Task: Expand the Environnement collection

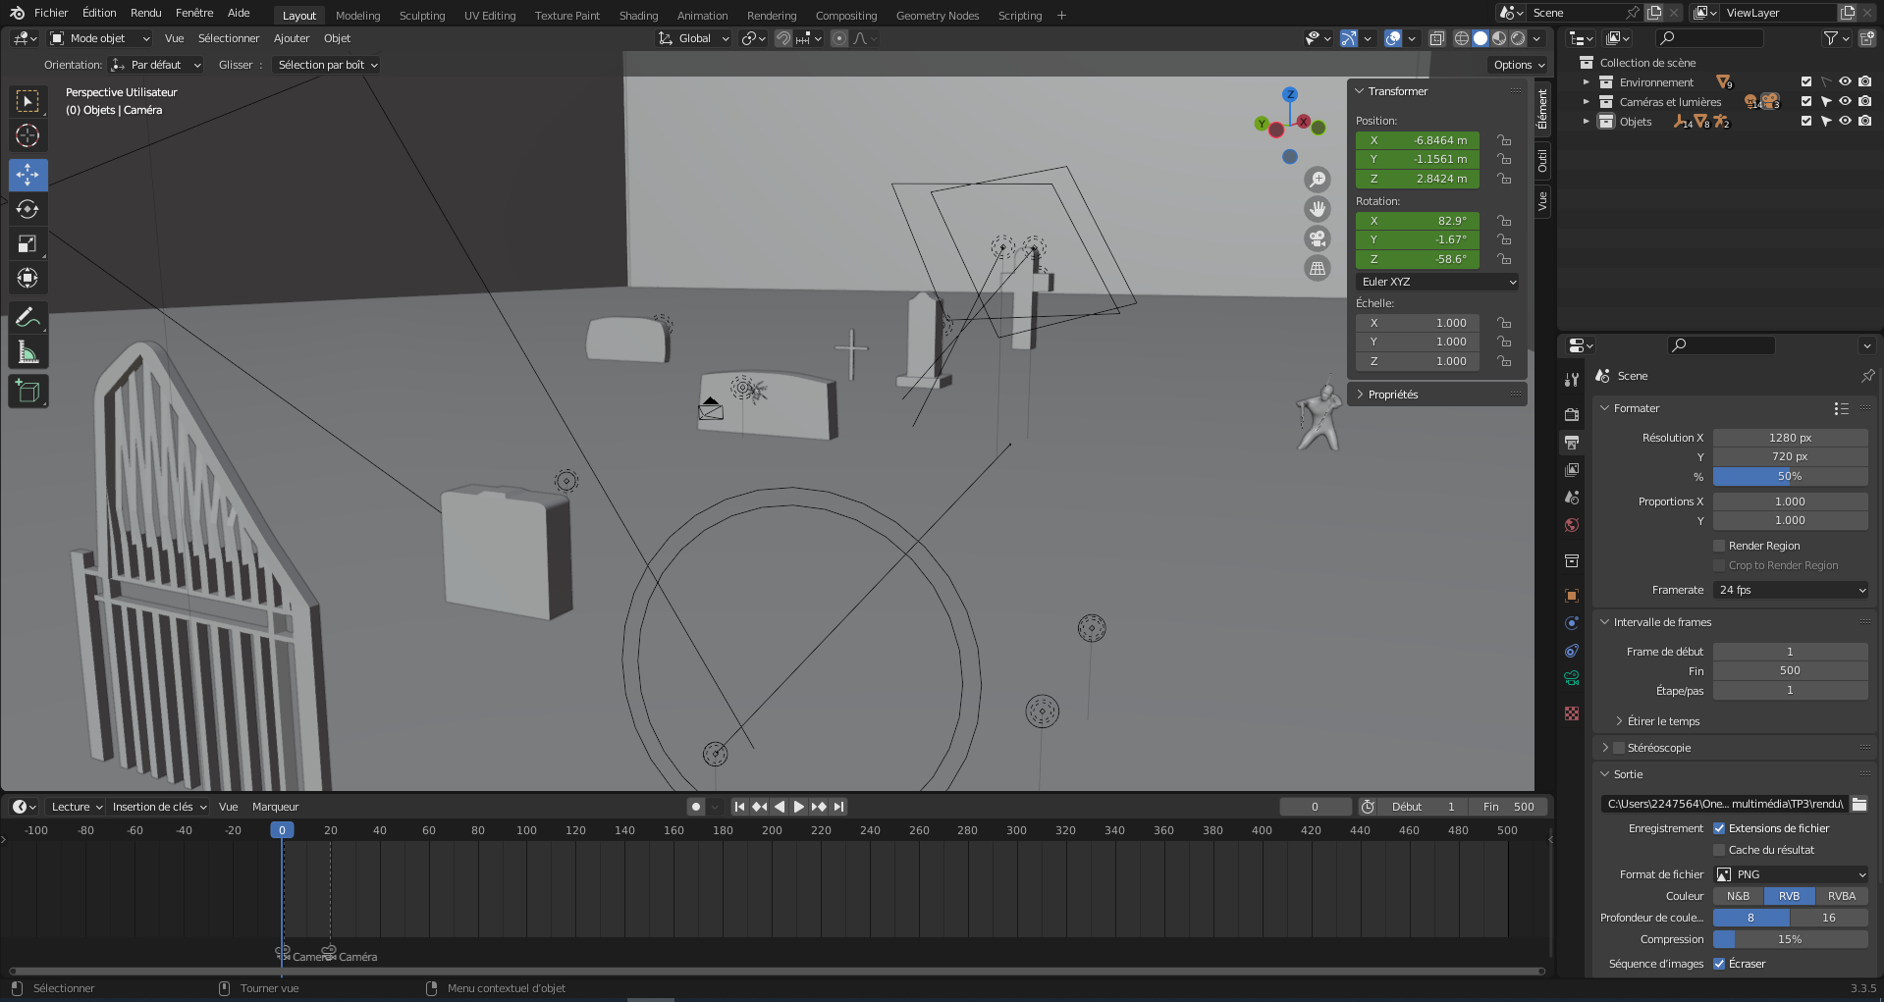Action: [1586, 81]
